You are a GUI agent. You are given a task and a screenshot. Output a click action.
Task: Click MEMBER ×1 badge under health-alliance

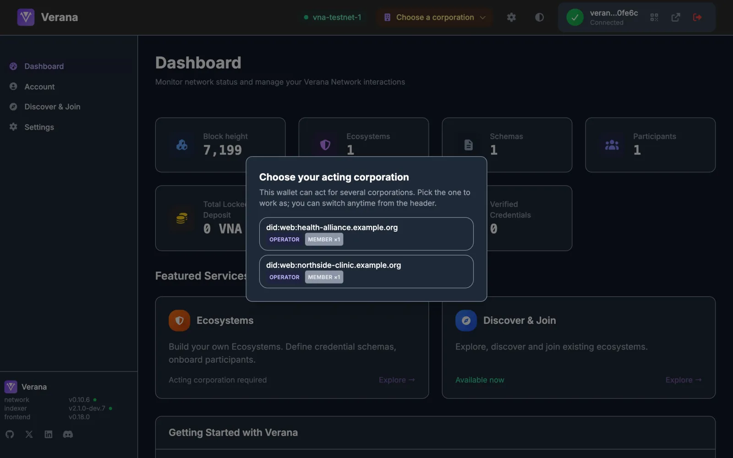pos(324,240)
